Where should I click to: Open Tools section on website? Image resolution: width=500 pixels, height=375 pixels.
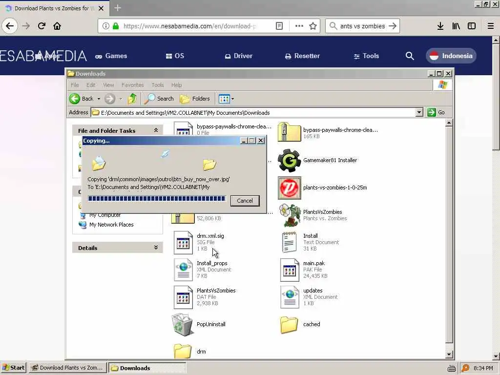point(366,56)
